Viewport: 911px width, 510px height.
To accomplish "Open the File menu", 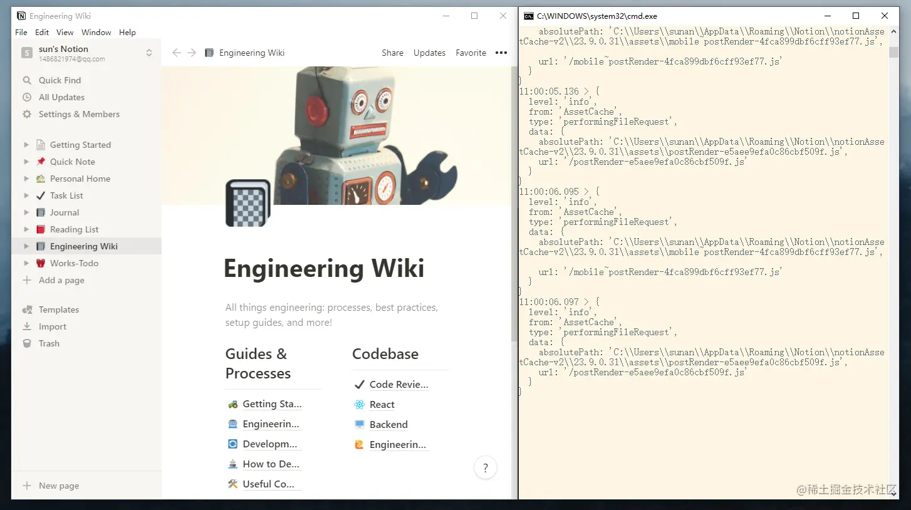I will tap(21, 33).
